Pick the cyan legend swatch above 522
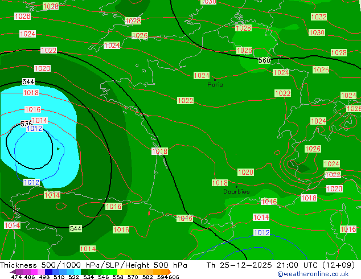361x279 pixels. [77, 272]
